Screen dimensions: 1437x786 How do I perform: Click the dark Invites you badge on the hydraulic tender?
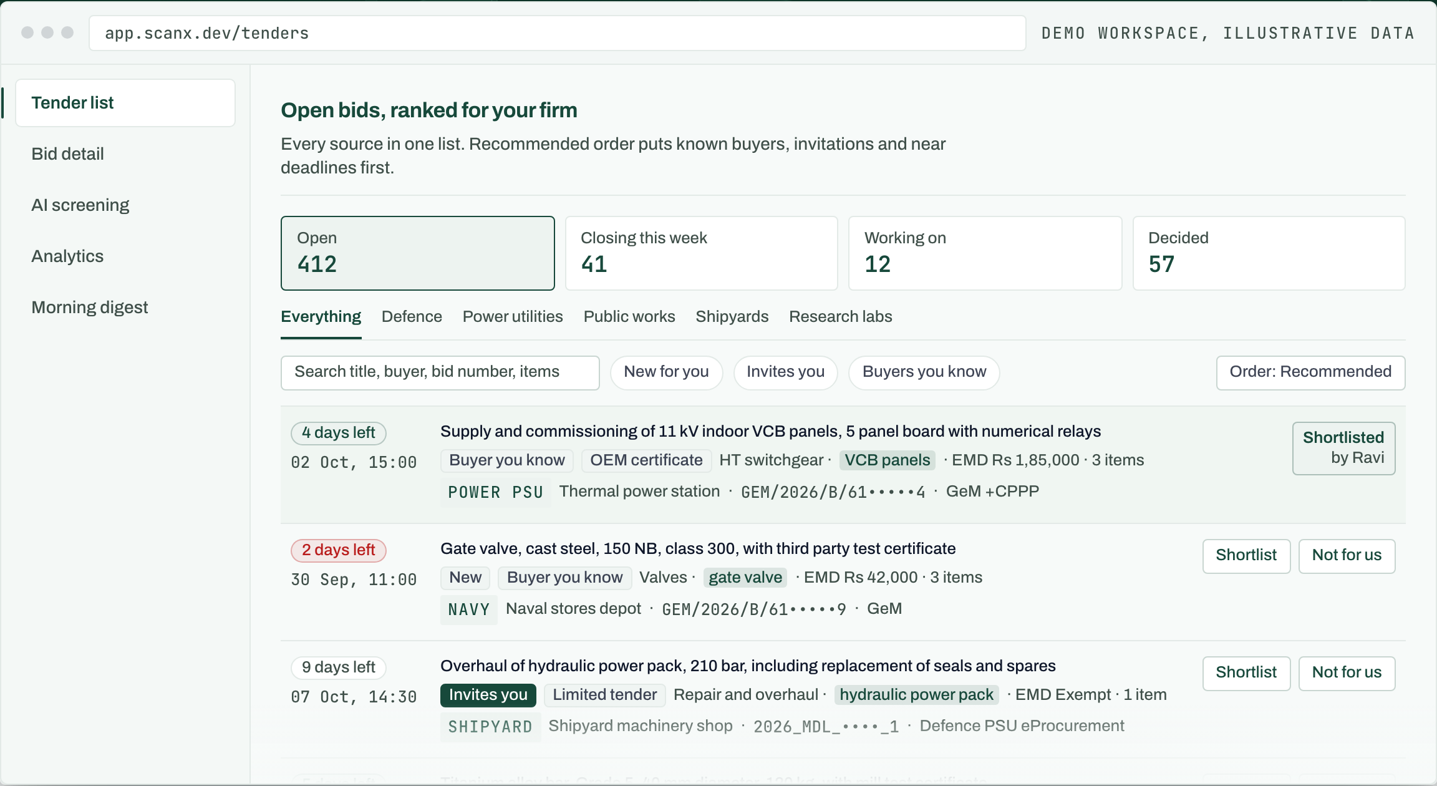(x=488, y=695)
